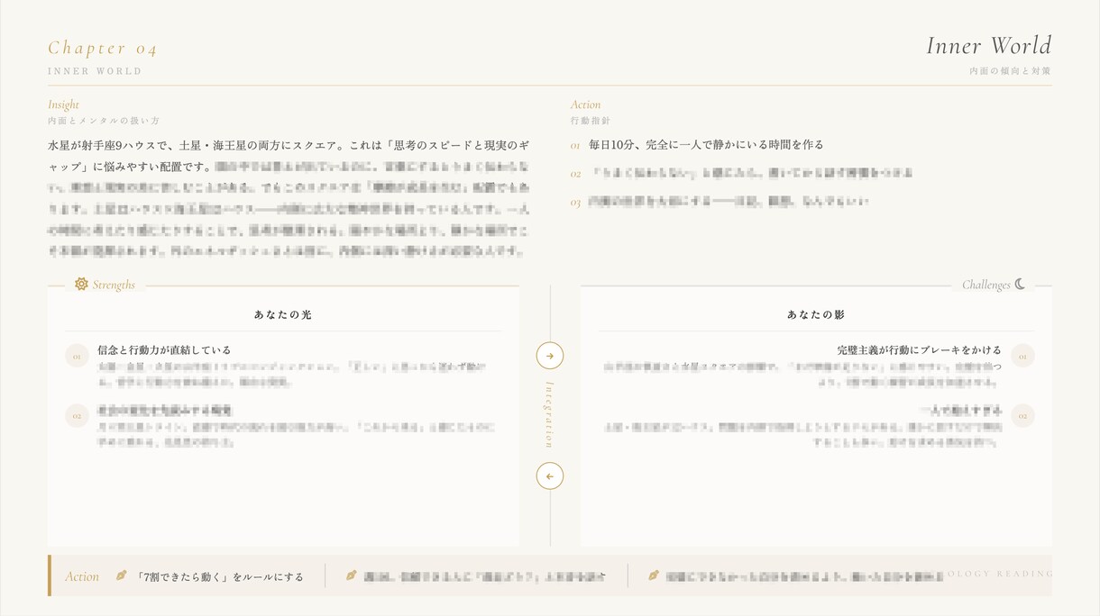Click action item 毎日10分、完全に一人で静かにいる時間を作る
Screen dimensions: 1100x616
pyautogui.click(x=706, y=144)
